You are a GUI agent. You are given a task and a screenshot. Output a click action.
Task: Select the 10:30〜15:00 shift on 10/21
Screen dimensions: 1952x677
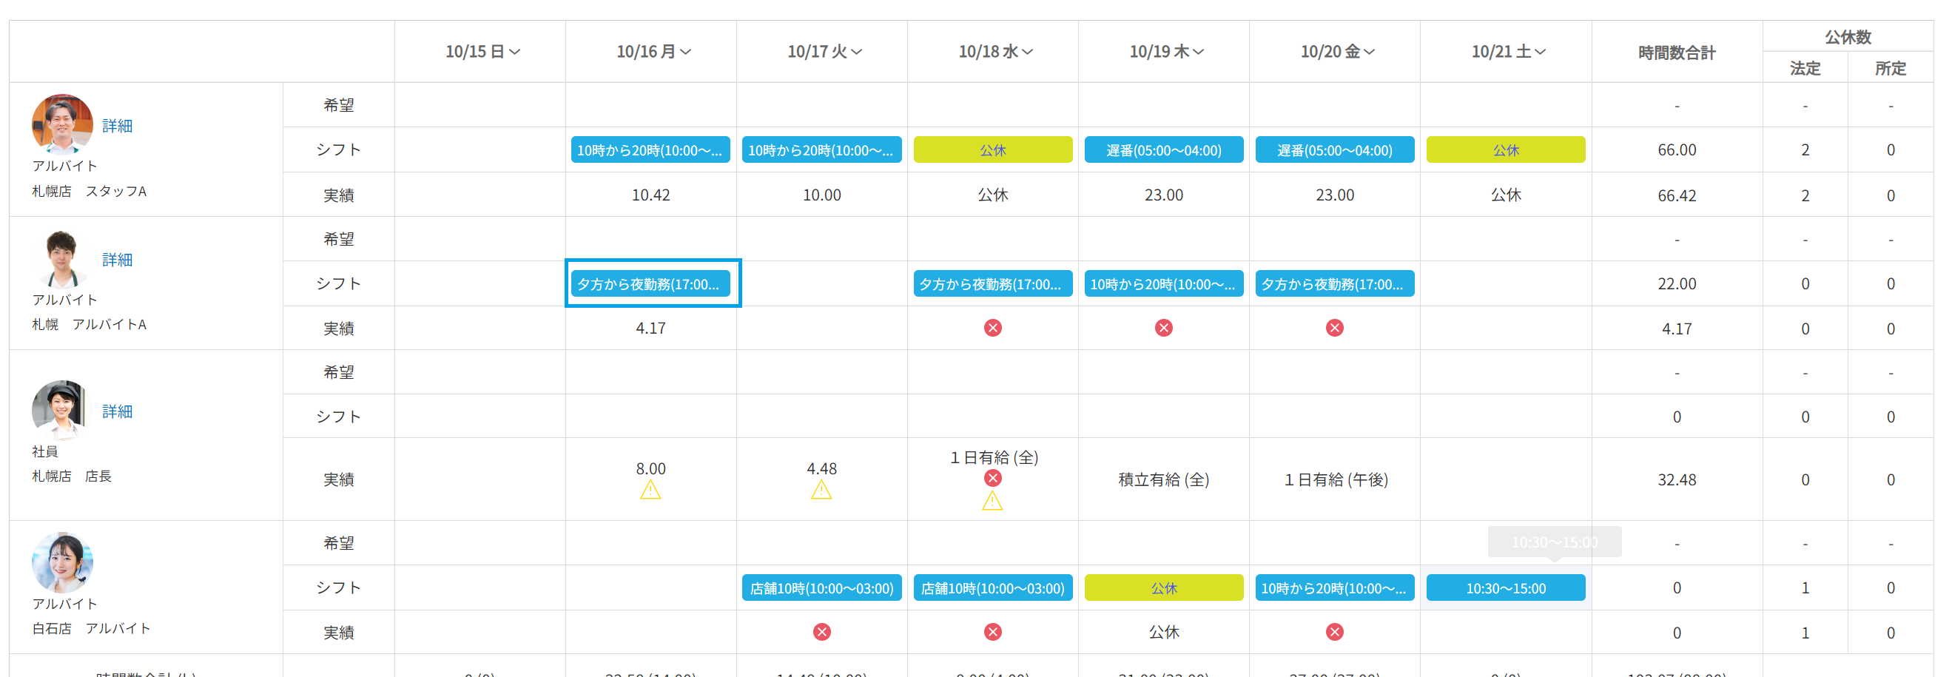click(x=1505, y=588)
